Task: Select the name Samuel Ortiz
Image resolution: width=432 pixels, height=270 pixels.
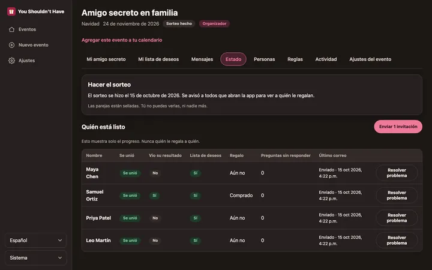Action: tap(95, 196)
